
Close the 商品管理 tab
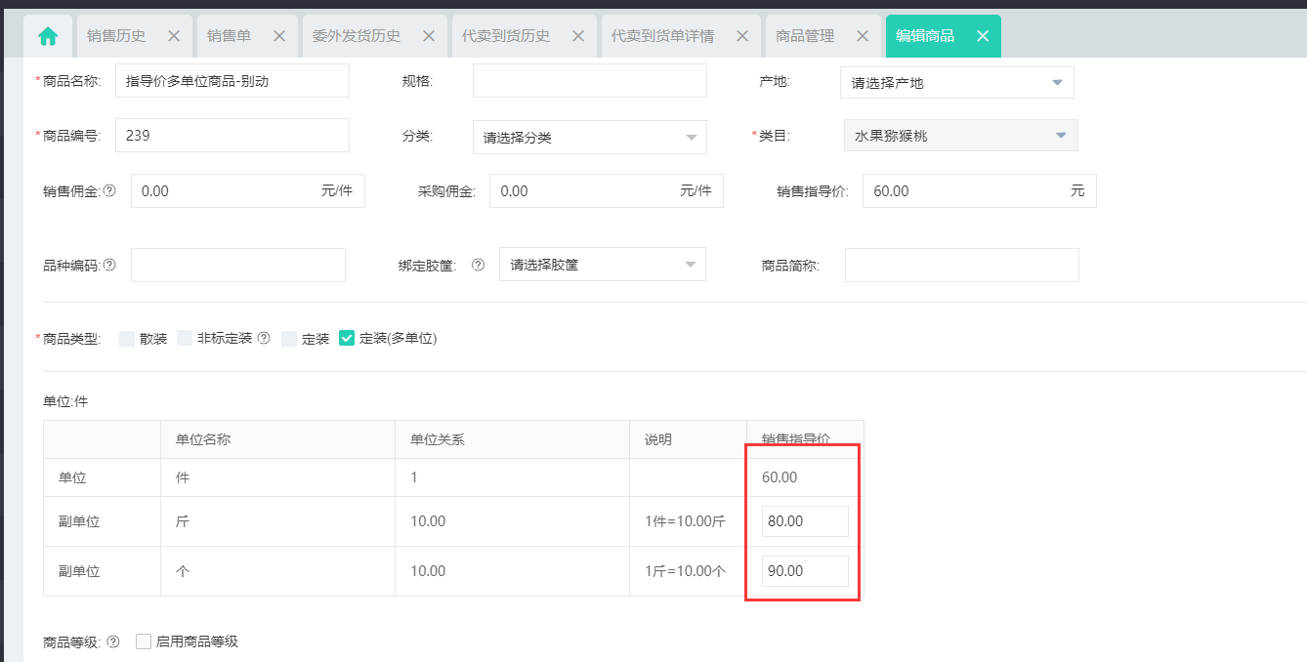[863, 36]
